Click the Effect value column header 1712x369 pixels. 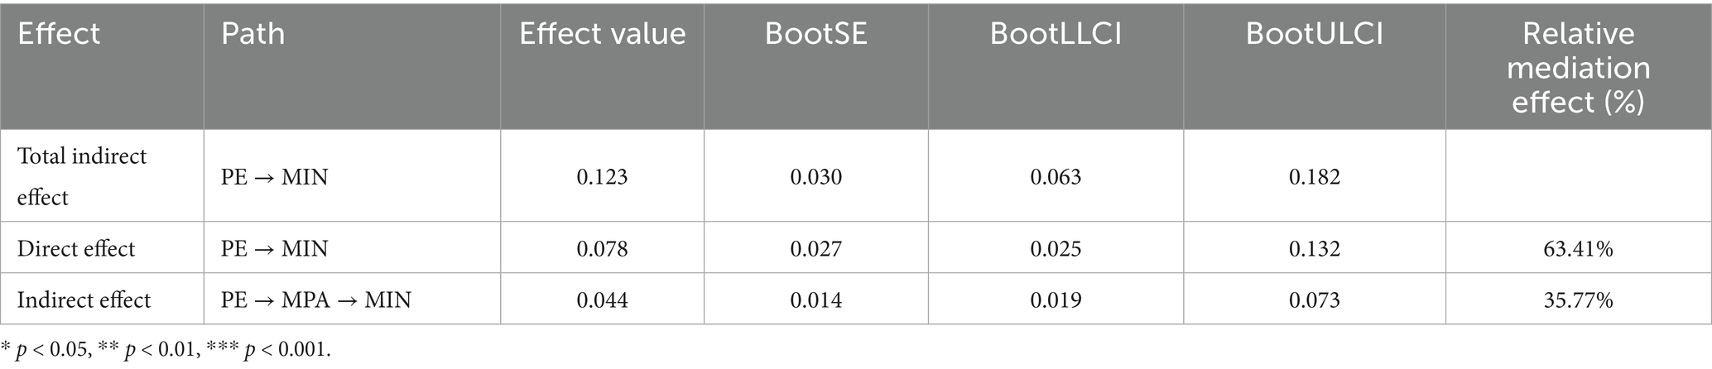[x=602, y=34]
